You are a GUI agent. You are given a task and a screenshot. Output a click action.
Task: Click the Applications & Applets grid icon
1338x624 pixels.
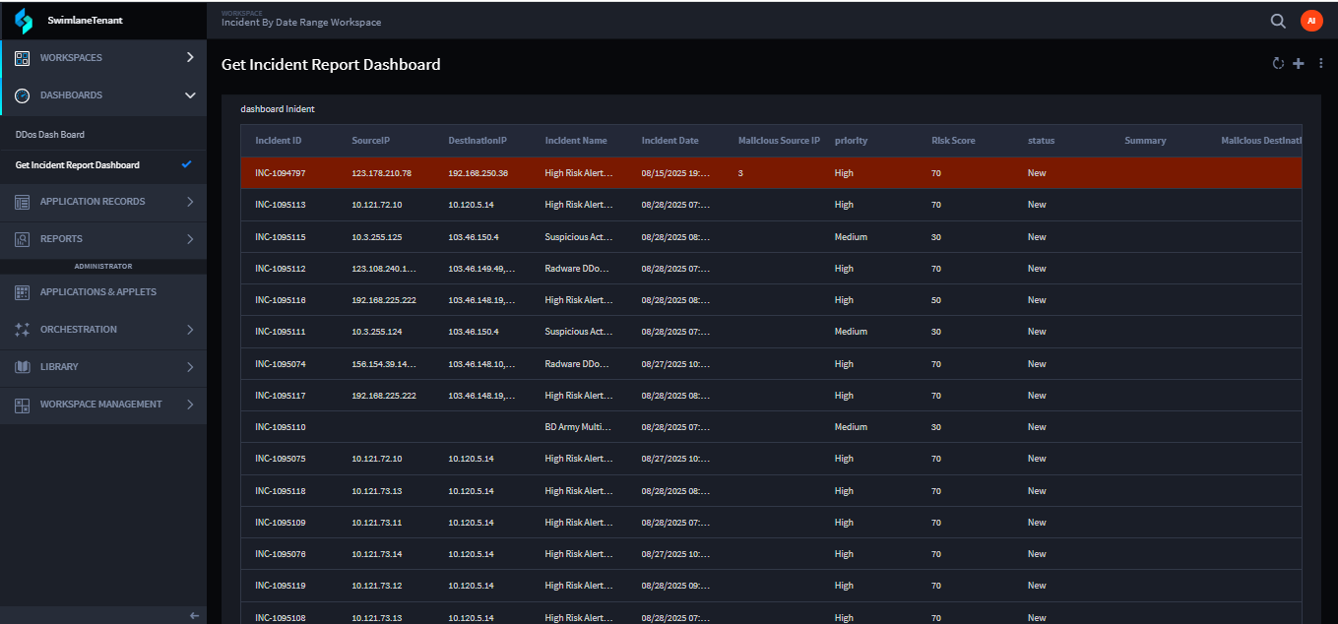tap(22, 292)
